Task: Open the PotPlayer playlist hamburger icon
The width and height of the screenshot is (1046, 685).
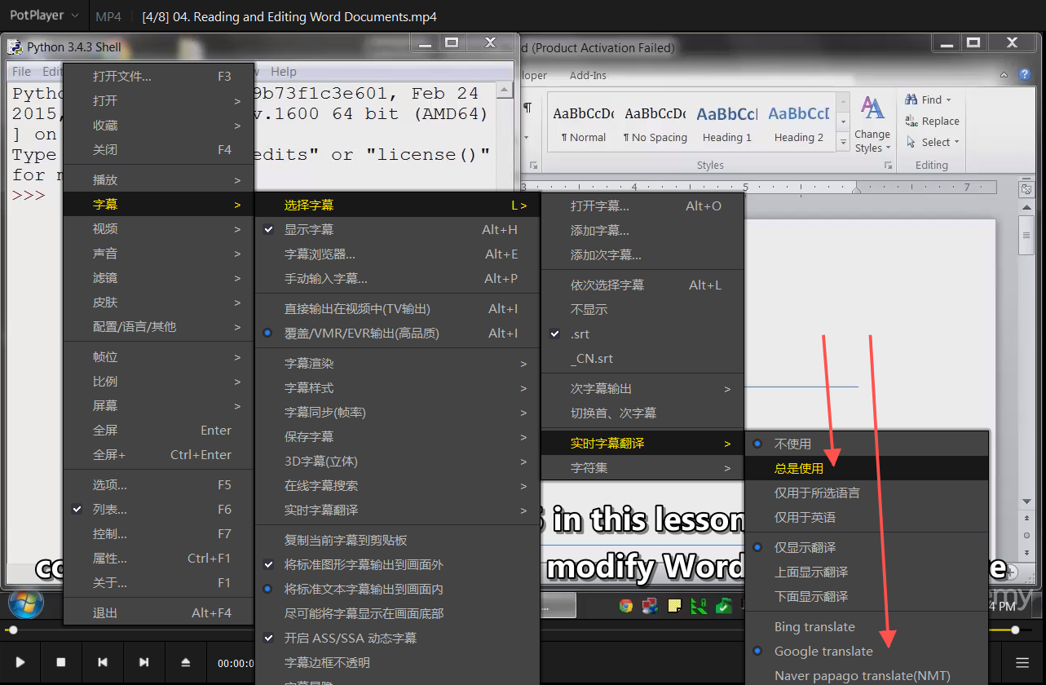Action: point(1022,663)
